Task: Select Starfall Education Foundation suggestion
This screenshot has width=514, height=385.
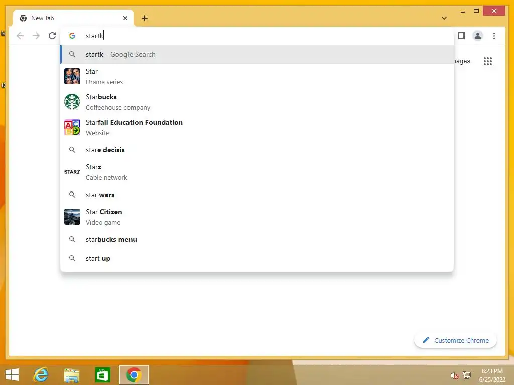Action: (x=258, y=127)
